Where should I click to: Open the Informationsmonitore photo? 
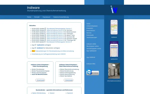click(114, 71)
